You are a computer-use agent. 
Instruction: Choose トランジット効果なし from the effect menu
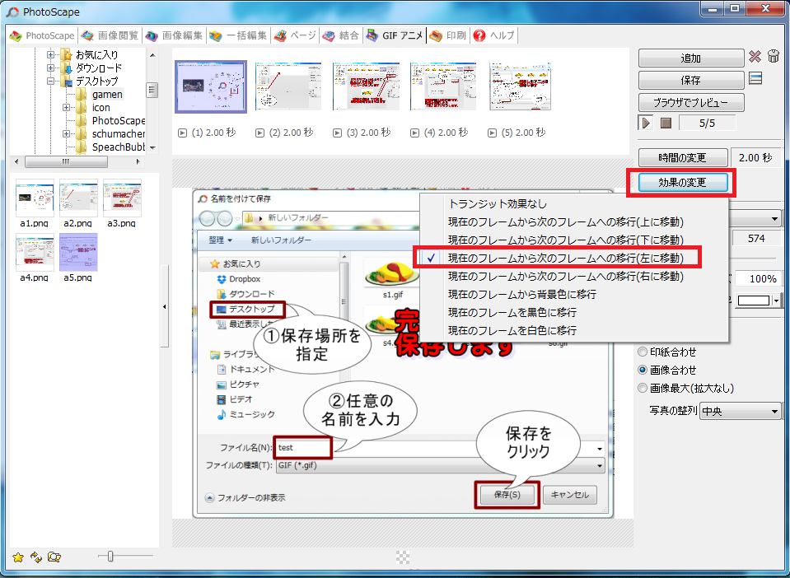497,203
